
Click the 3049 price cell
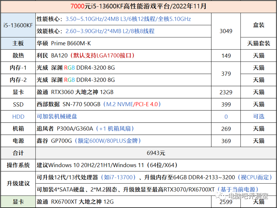pyautogui.click(x=226, y=31)
